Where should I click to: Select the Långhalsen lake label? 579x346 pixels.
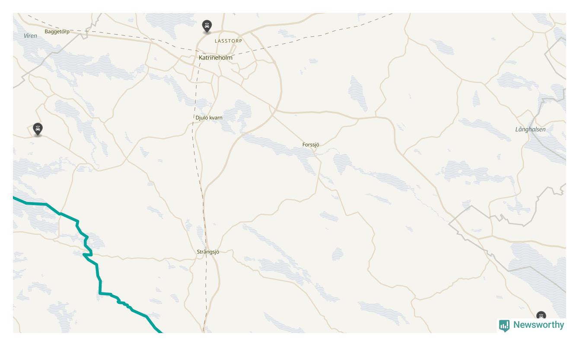click(x=530, y=129)
